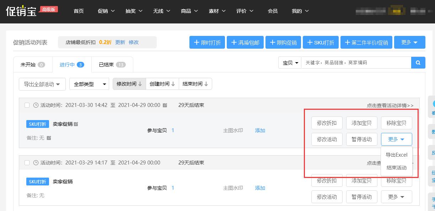Open the 宝贝 search scope dropdown
This screenshot has height=211, width=435.
click(x=290, y=63)
